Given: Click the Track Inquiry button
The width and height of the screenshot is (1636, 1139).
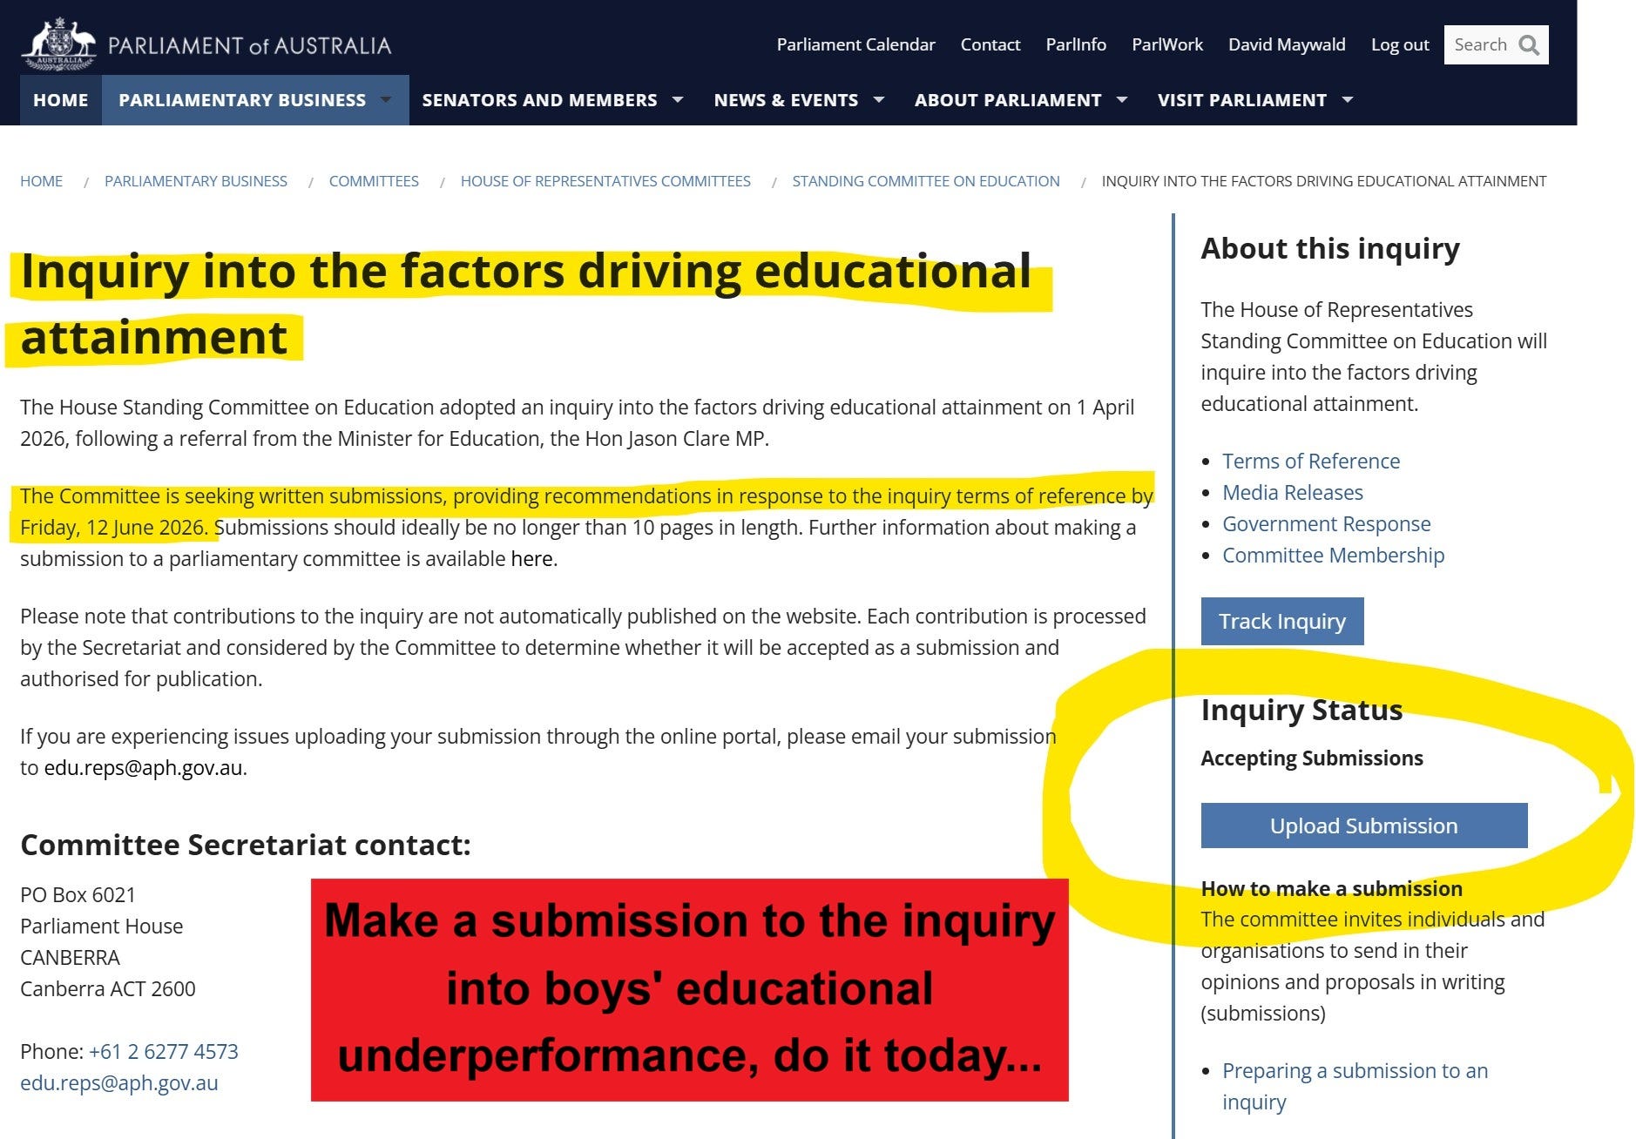Looking at the screenshot, I should pos(1282,622).
